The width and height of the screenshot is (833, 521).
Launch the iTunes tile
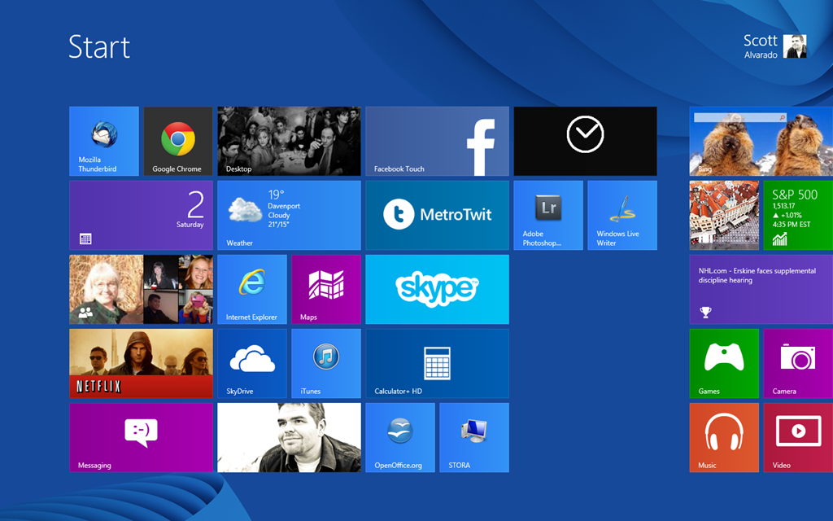[326, 364]
